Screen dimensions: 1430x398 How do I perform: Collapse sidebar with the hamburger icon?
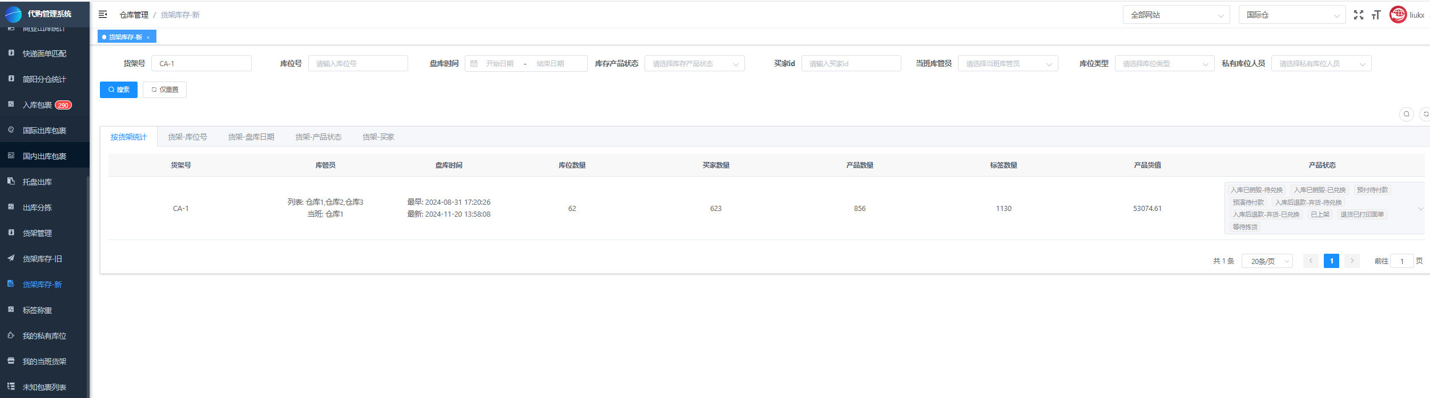(103, 15)
